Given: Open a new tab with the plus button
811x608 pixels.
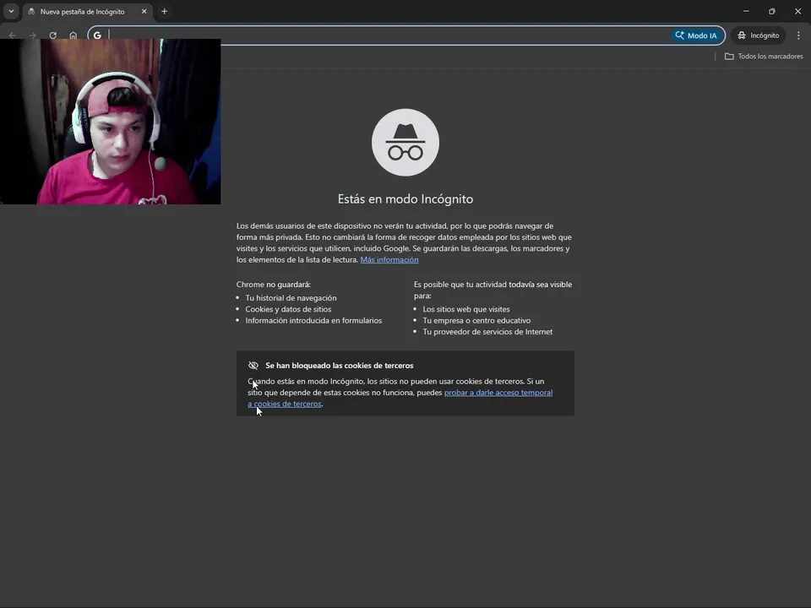Looking at the screenshot, I should (165, 11).
